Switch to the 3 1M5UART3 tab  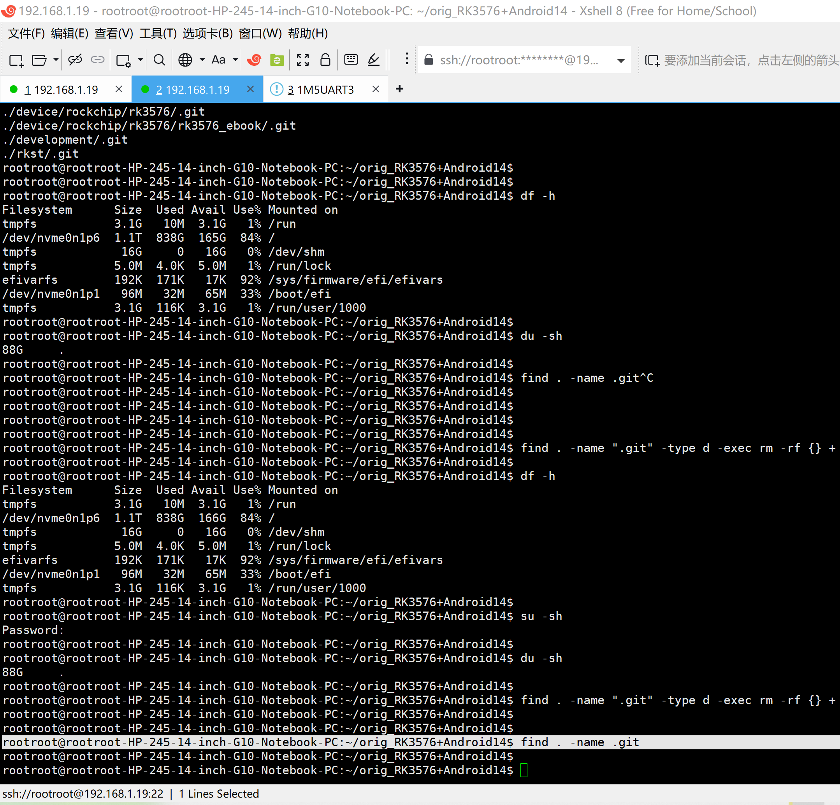(x=321, y=90)
